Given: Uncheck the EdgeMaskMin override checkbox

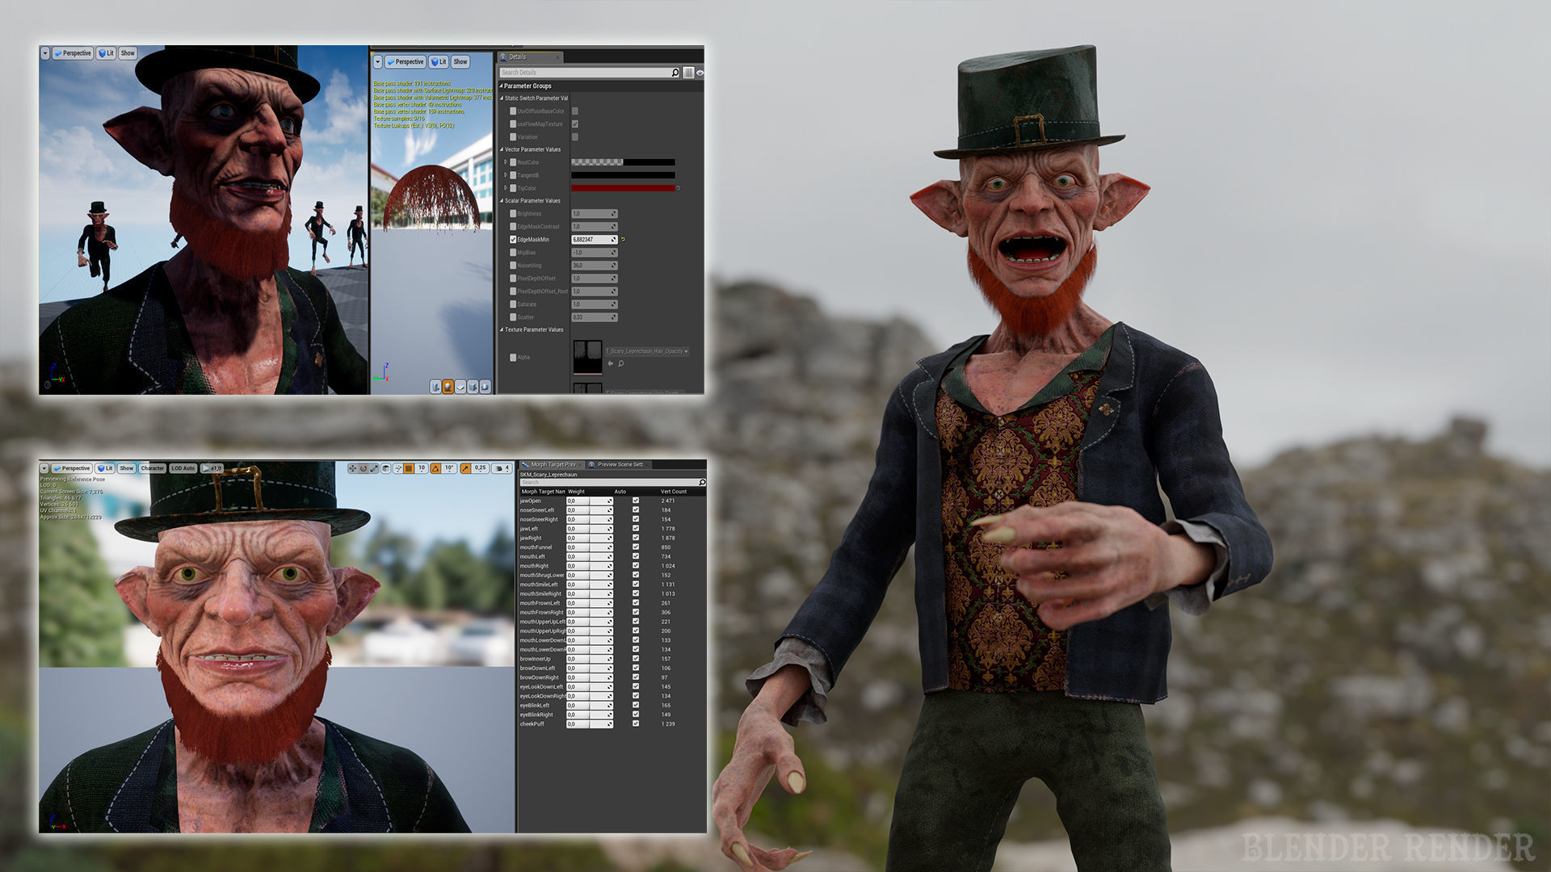Looking at the screenshot, I should 513,240.
